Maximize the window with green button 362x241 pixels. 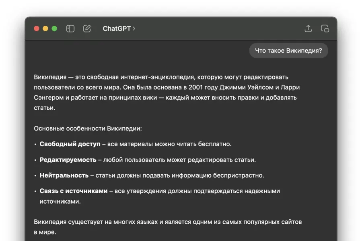click(x=54, y=29)
